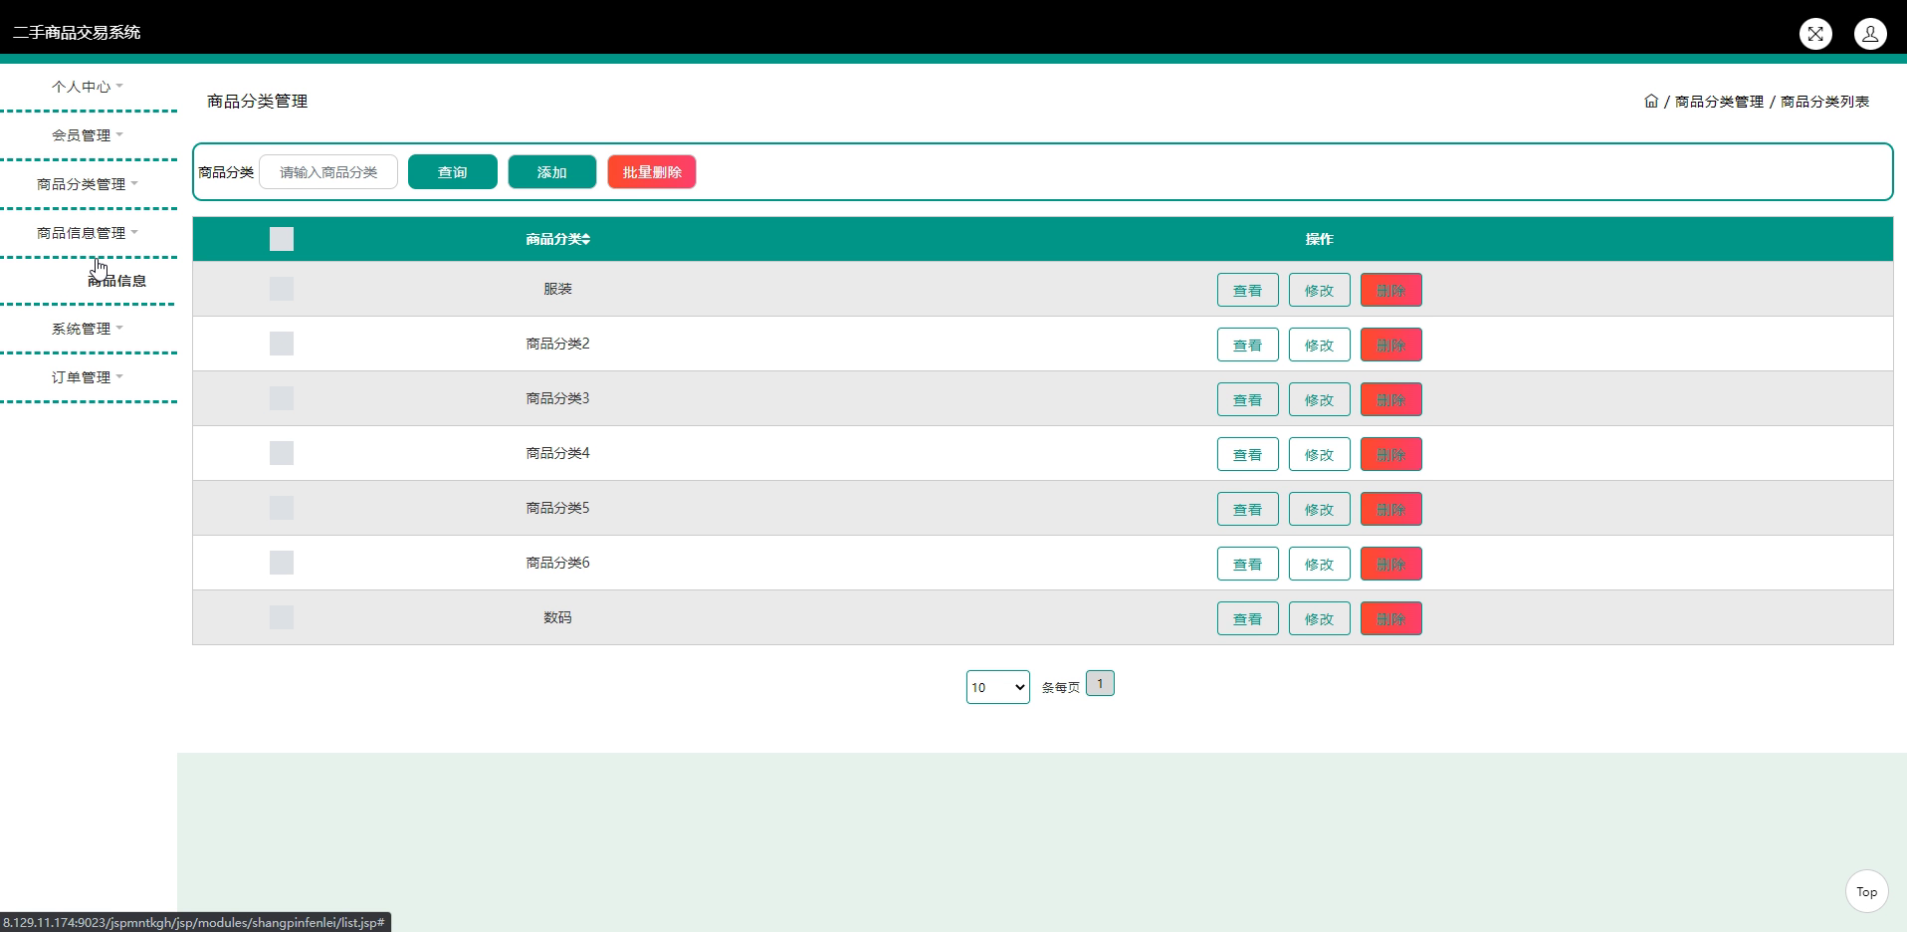The width and height of the screenshot is (1907, 932).
Task: Click the 二手商品交易系统 title
Action: pos(77,33)
